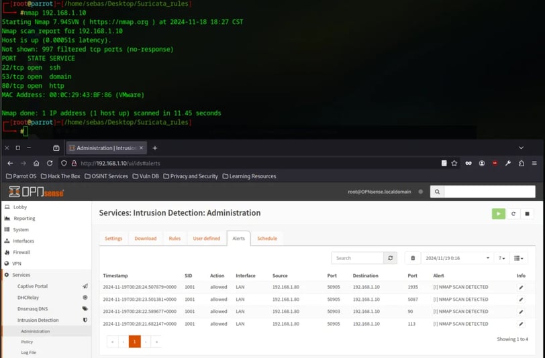Open the alert log date dropdown 2024/11/19 0:16
This screenshot has height=358, width=545.
[x=456, y=258]
